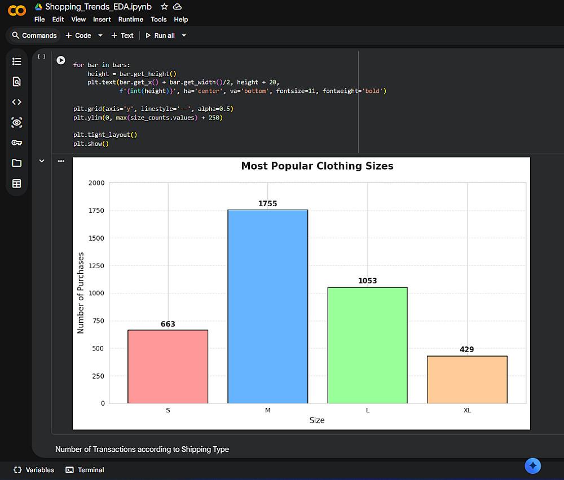The height and width of the screenshot is (480, 564).
Task: Open the Variables panel
Action: (34, 470)
